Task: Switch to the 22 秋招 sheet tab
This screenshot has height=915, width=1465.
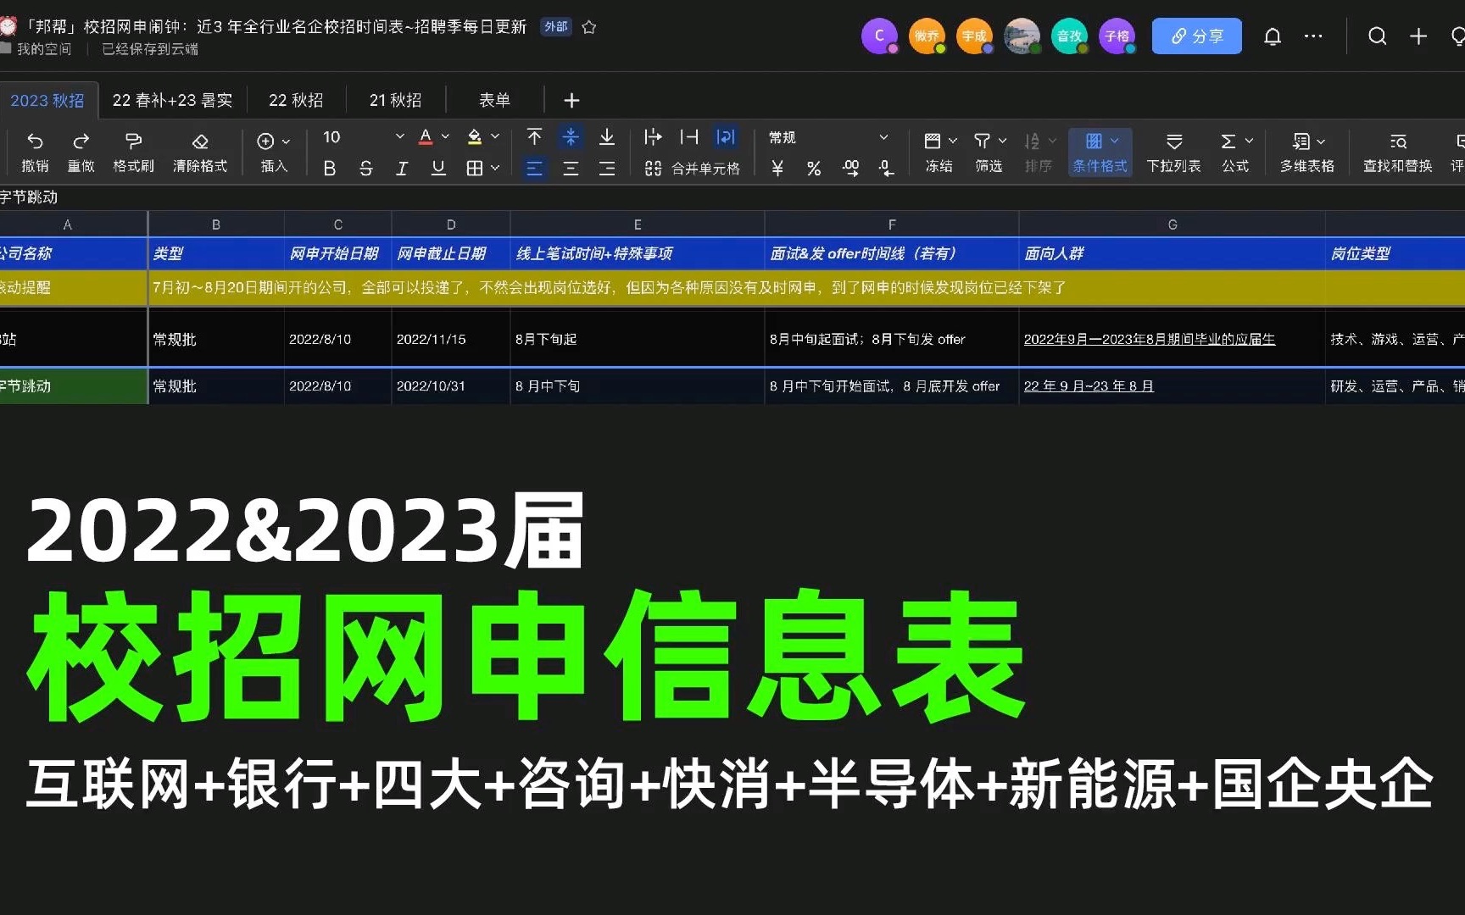Action: point(296,100)
